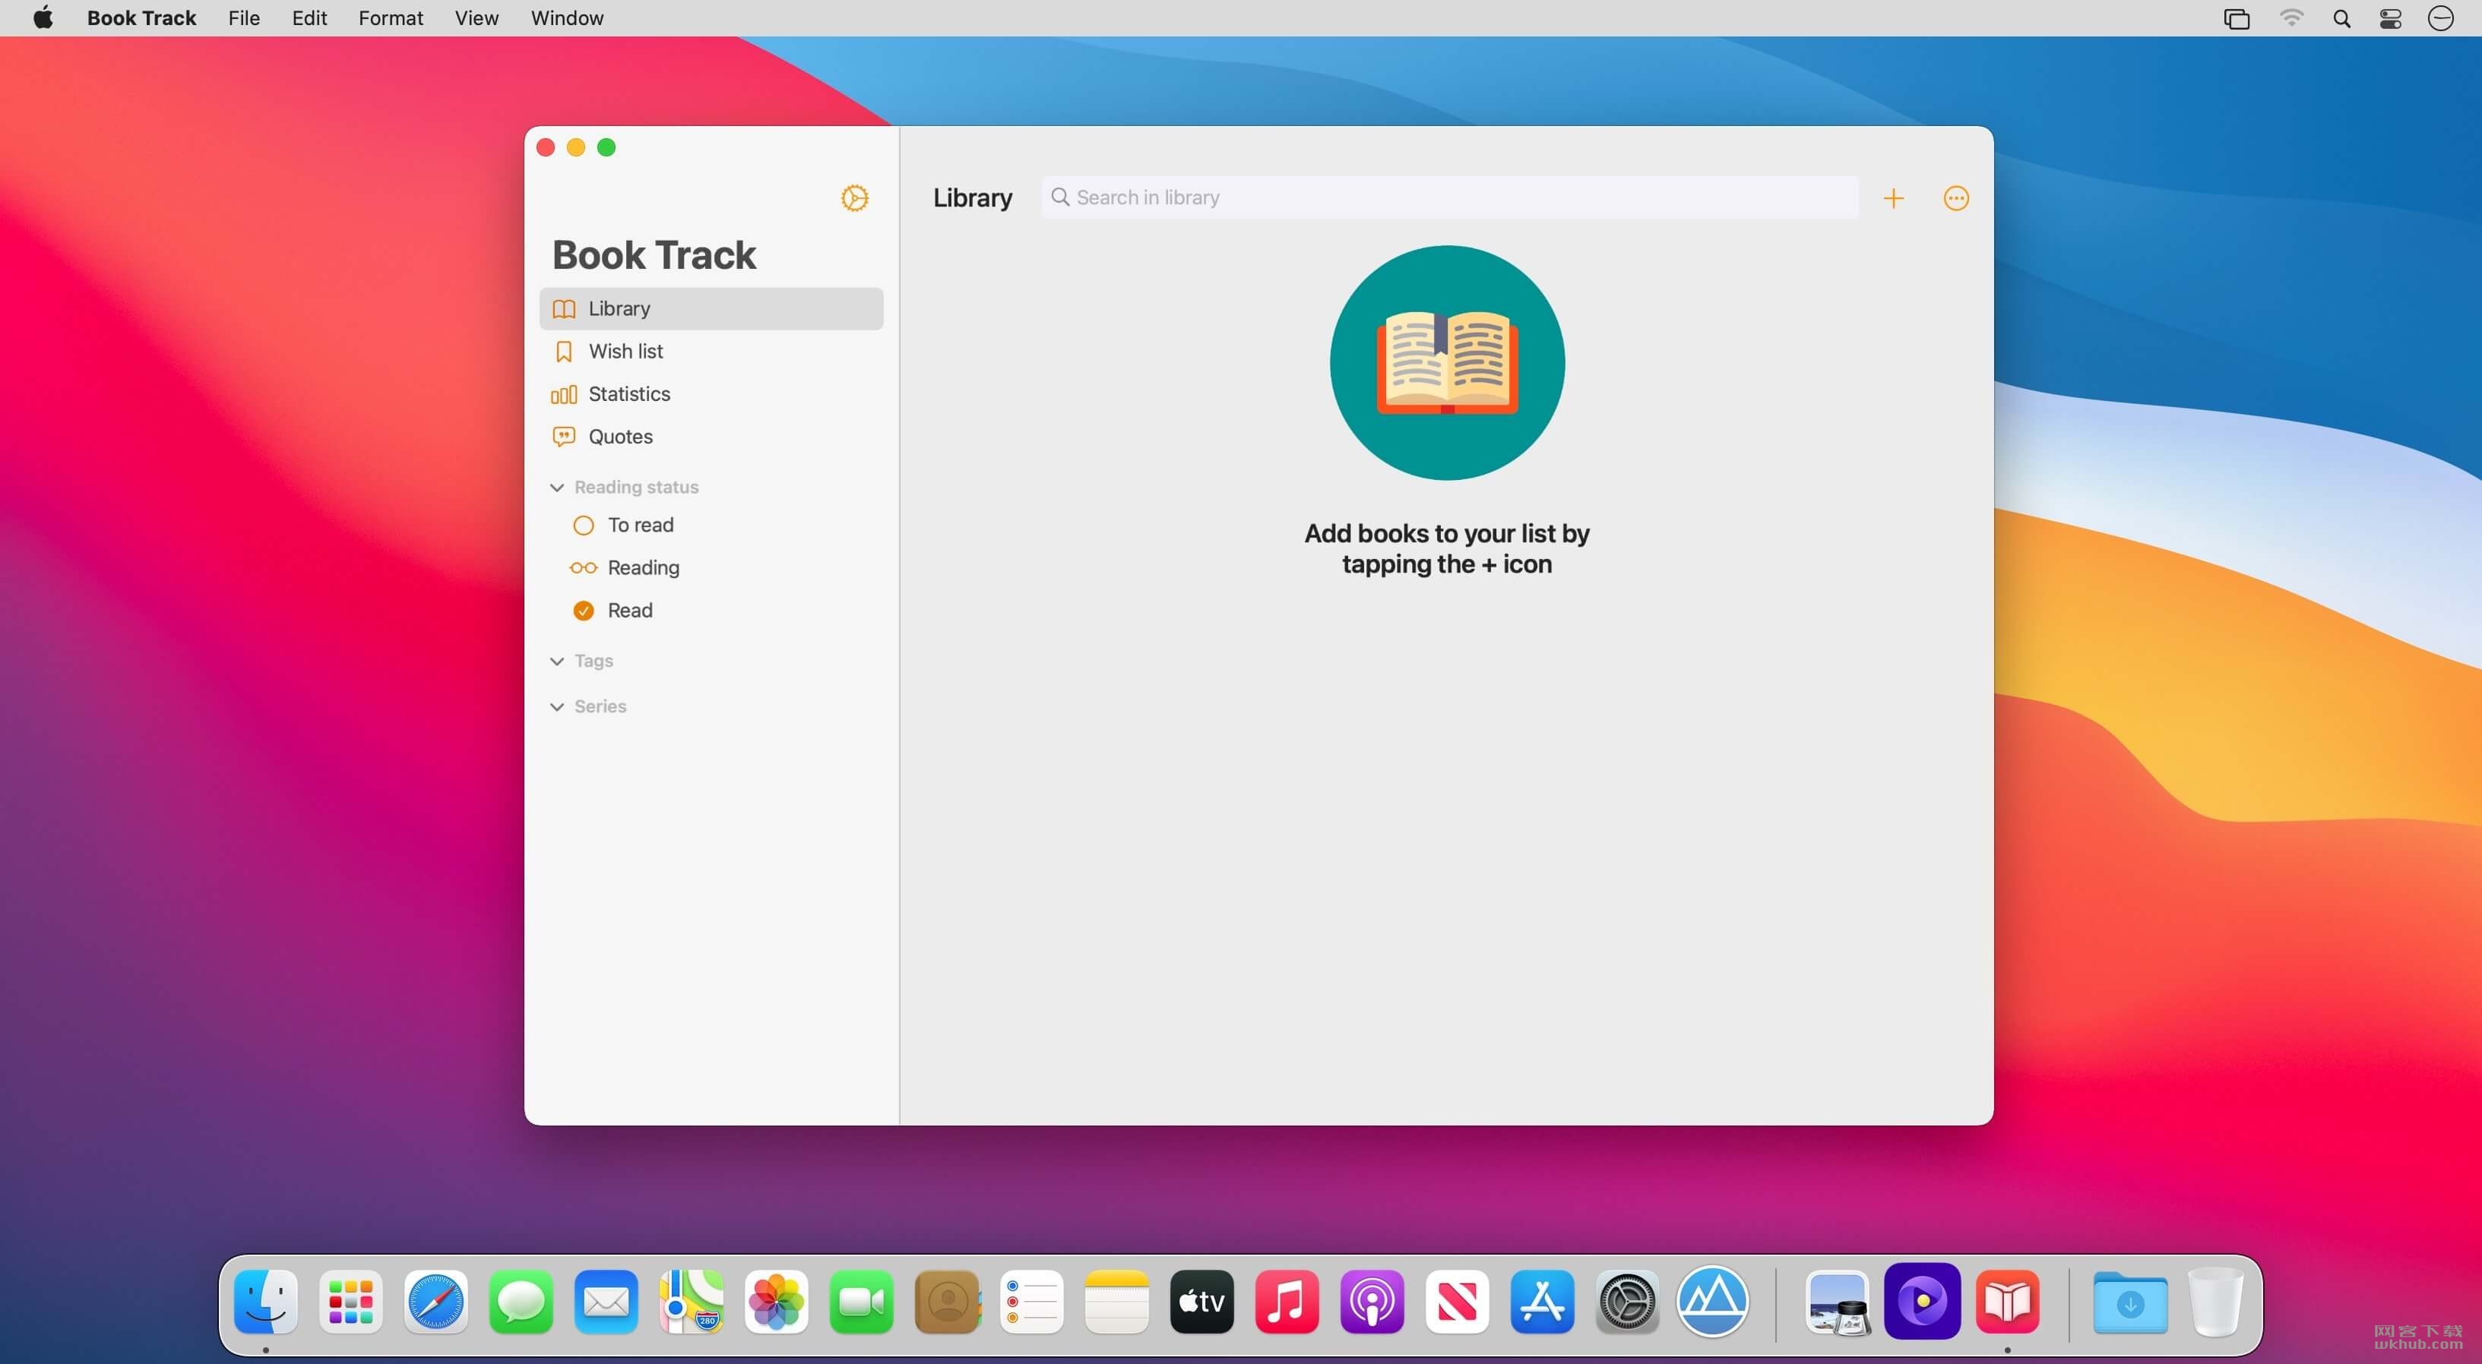The height and width of the screenshot is (1364, 2482).
Task: Open Finder from the Dock
Action: 266,1302
